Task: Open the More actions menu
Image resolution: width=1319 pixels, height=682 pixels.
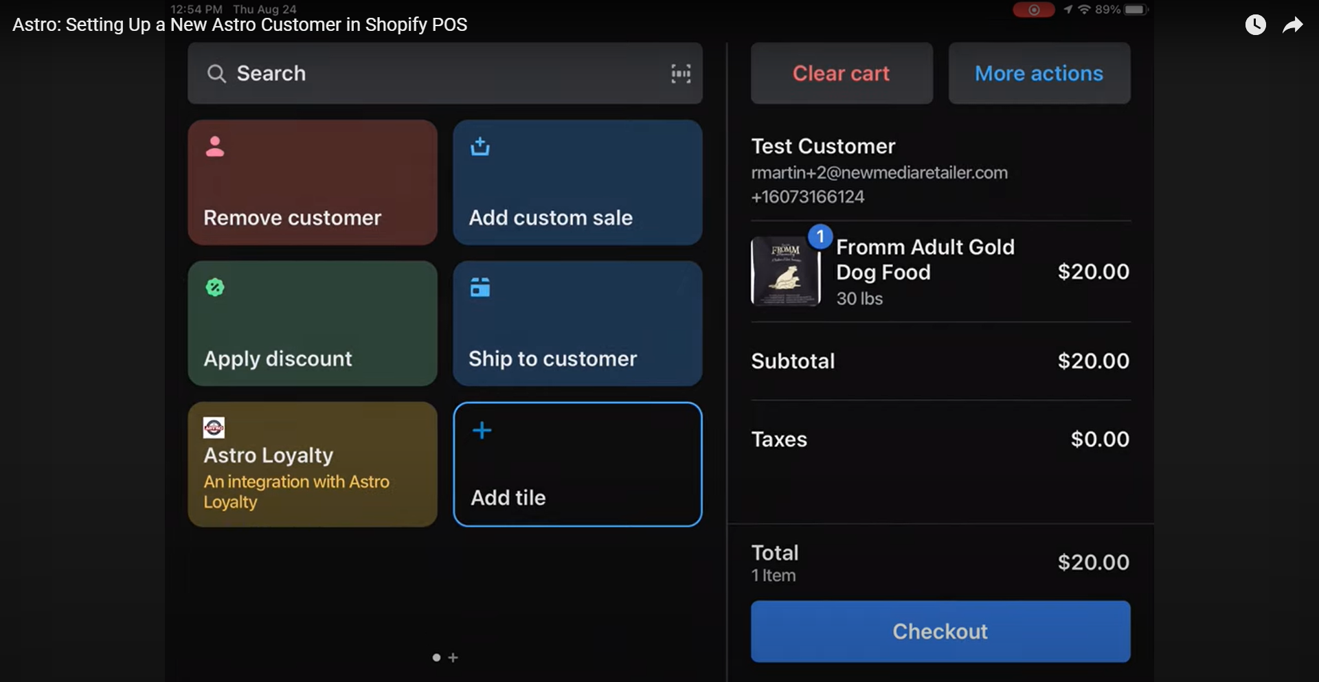Action: pyautogui.click(x=1039, y=73)
